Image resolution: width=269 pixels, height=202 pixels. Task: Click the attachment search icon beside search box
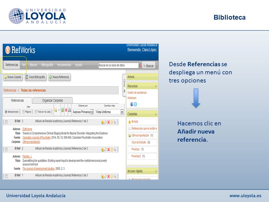pyautogui.click(x=140, y=65)
